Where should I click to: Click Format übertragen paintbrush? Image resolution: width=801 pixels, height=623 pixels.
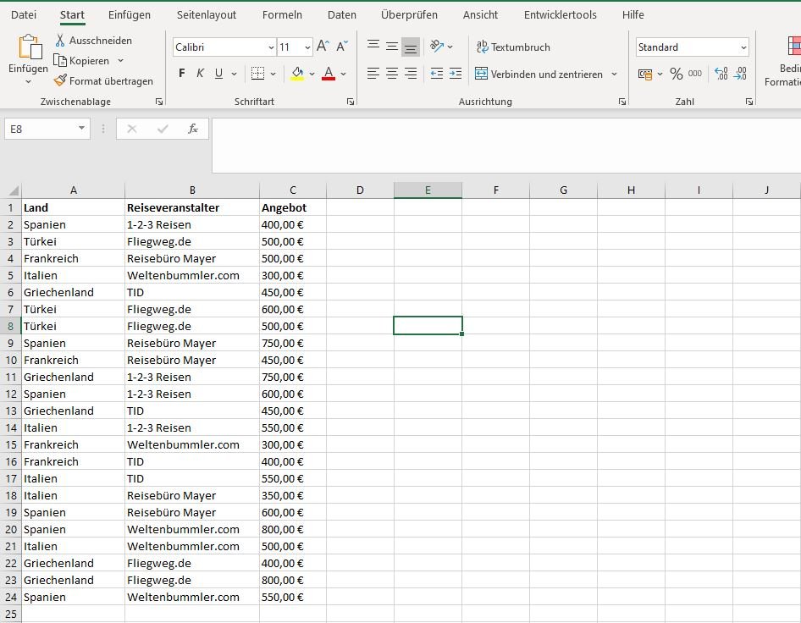tap(60, 80)
